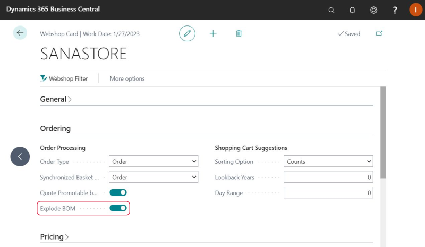Click the SANASTORE page title
This screenshot has height=247, width=425.
[x=83, y=54]
